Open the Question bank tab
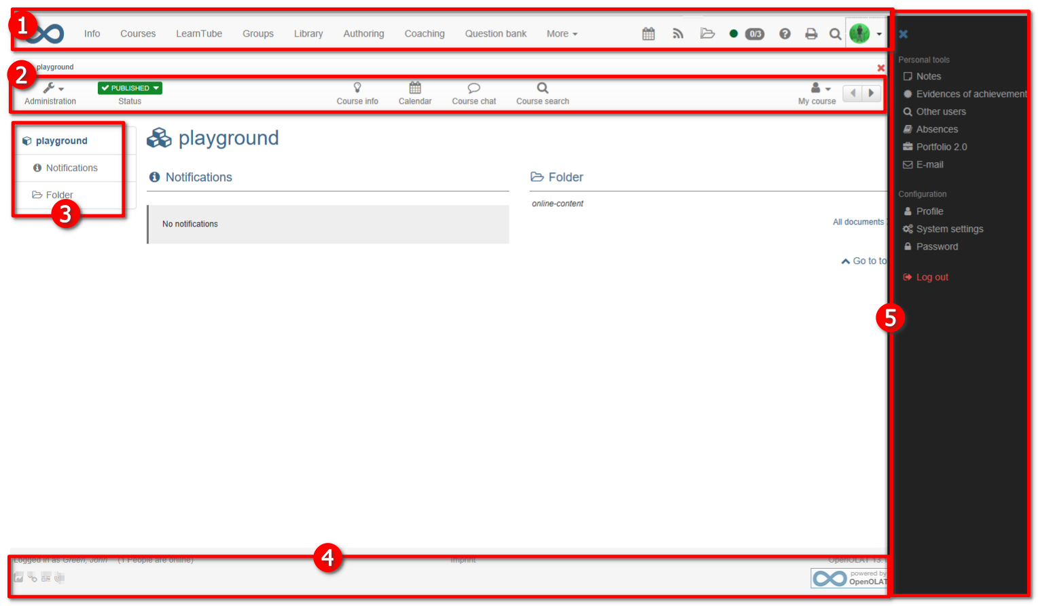 tap(495, 33)
